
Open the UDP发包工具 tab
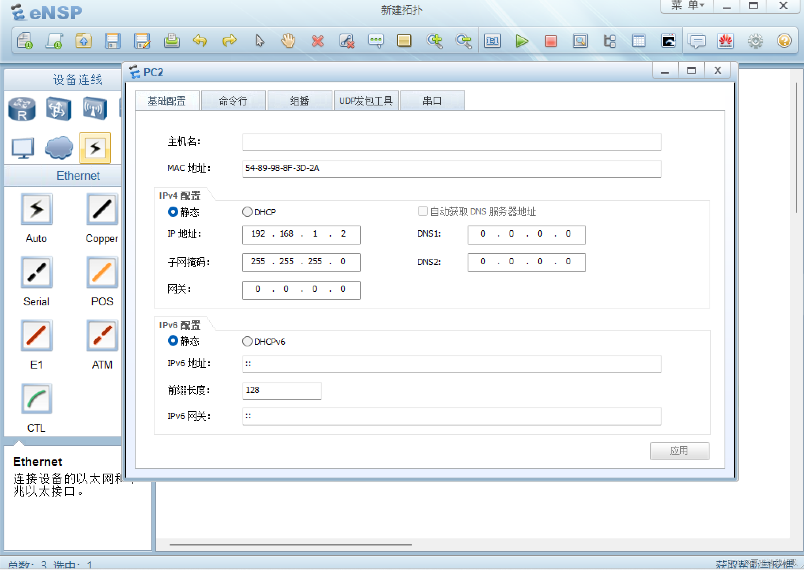(x=366, y=101)
